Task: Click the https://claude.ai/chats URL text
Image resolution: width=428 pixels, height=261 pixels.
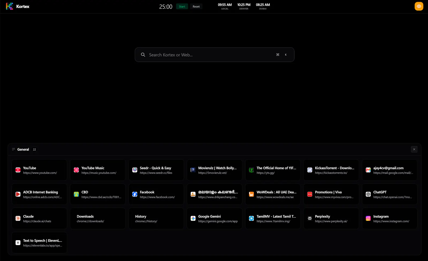Action: tap(37, 221)
